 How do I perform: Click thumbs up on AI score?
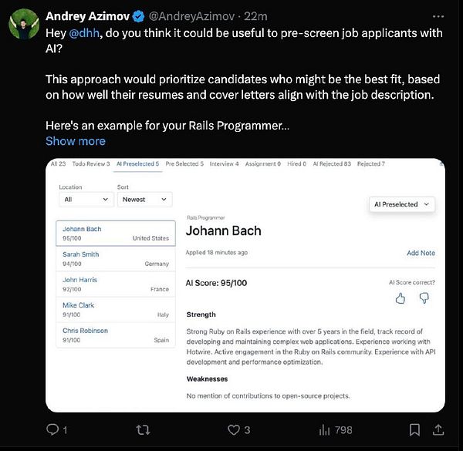pyautogui.click(x=400, y=298)
